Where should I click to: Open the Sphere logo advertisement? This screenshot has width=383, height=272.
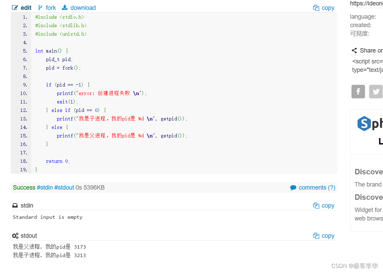pos(370,124)
